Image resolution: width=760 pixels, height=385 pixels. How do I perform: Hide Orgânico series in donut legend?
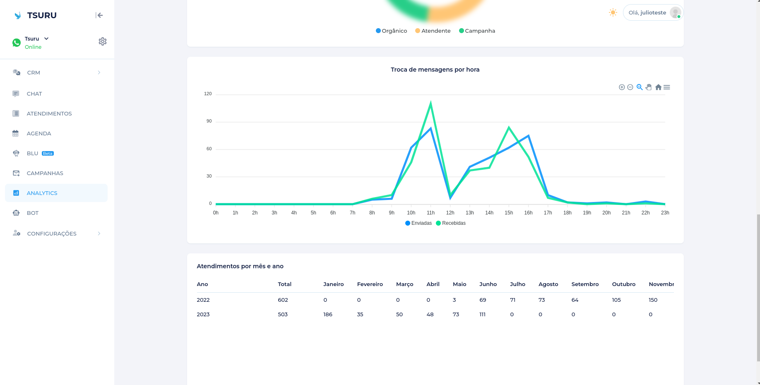[391, 31]
